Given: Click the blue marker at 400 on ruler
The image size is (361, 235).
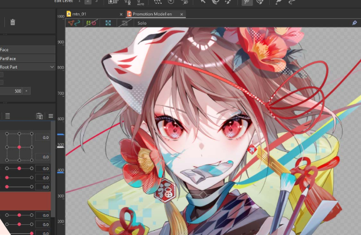Looking at the screenshot, I should pos(61,172).
